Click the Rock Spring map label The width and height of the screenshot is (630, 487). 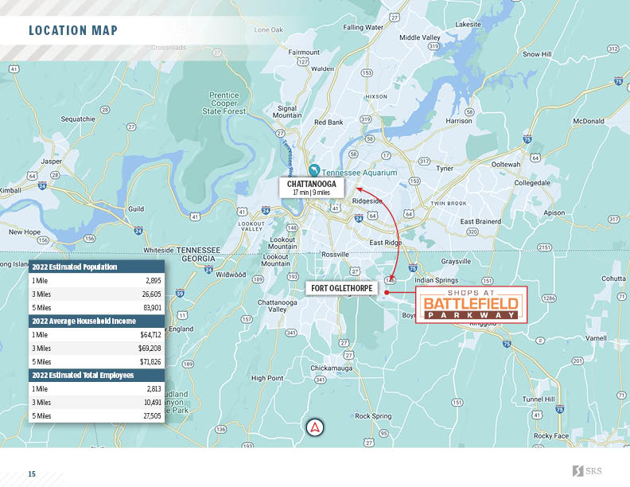pos(373,416)
